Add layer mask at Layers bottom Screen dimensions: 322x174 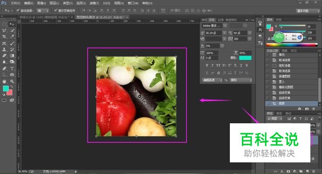coord(288,171)
